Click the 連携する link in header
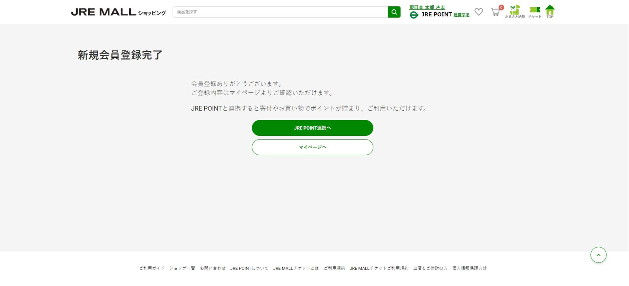The image size is (629, 286). [x=461, y=15]
